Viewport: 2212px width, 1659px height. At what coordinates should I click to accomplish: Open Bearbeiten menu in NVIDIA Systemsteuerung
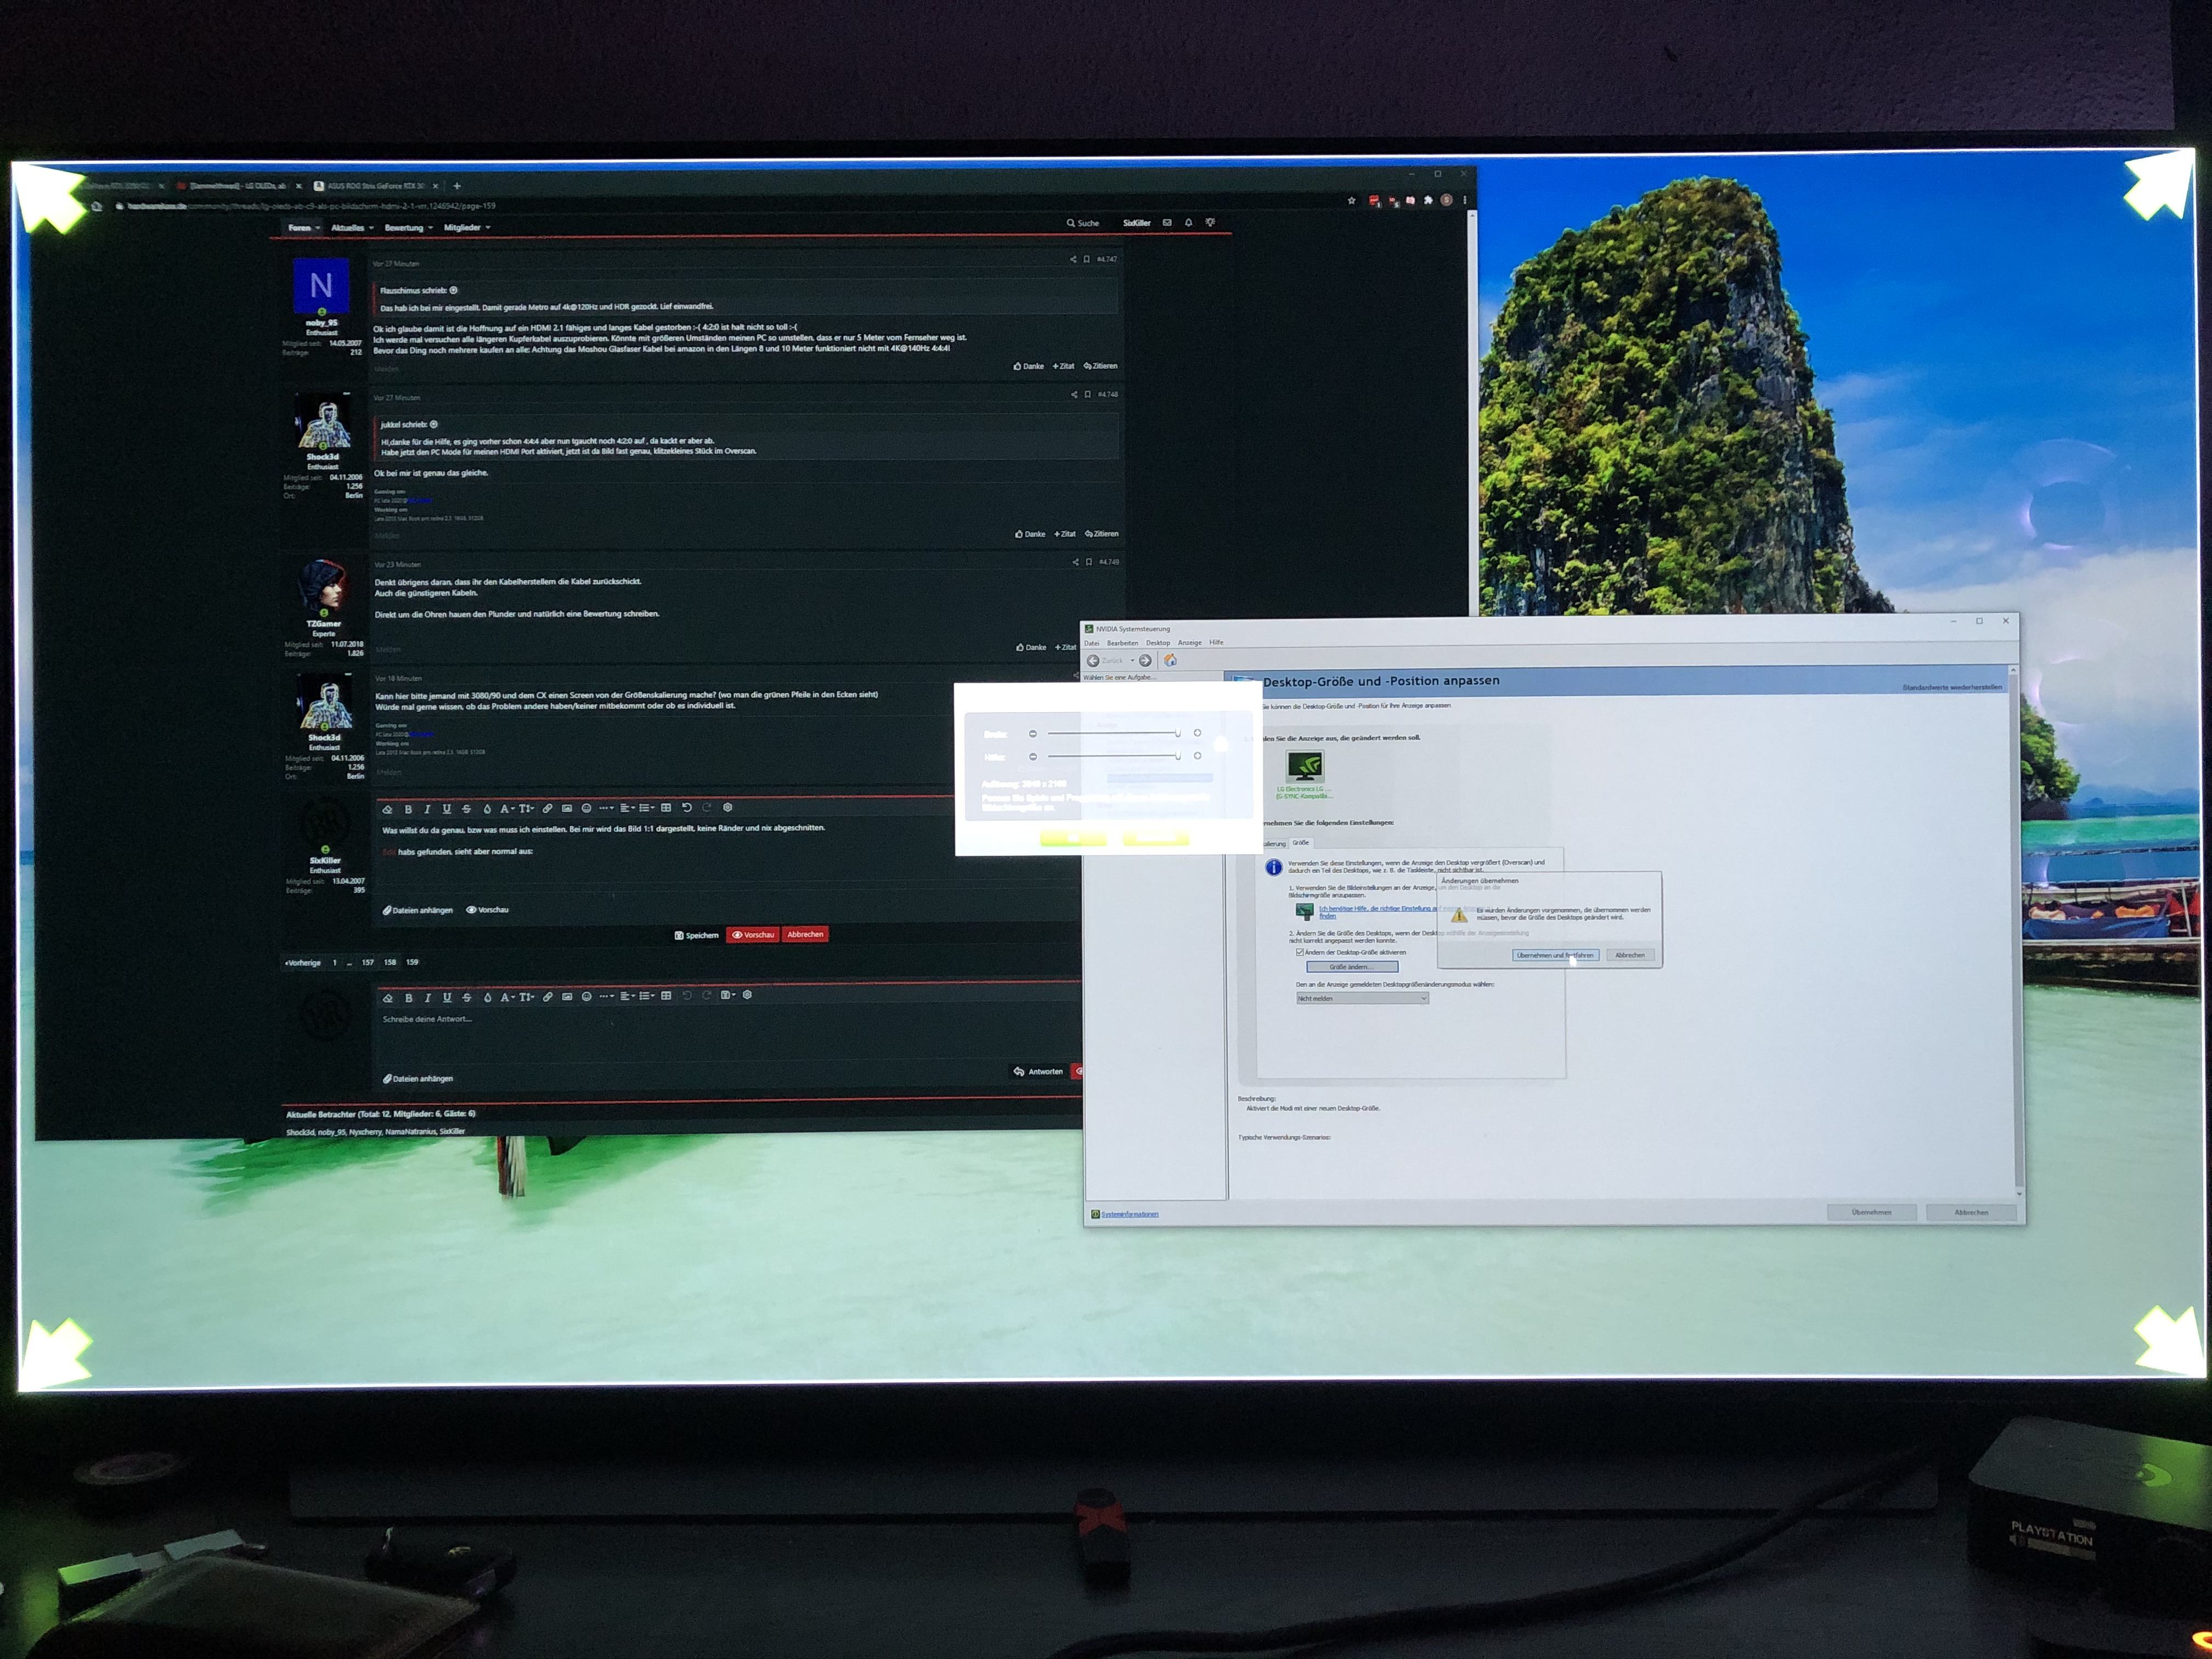coord(1122,643)
